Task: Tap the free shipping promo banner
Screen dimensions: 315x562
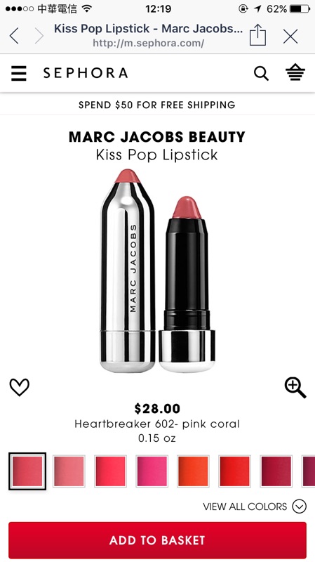Action: click(157, 105)
